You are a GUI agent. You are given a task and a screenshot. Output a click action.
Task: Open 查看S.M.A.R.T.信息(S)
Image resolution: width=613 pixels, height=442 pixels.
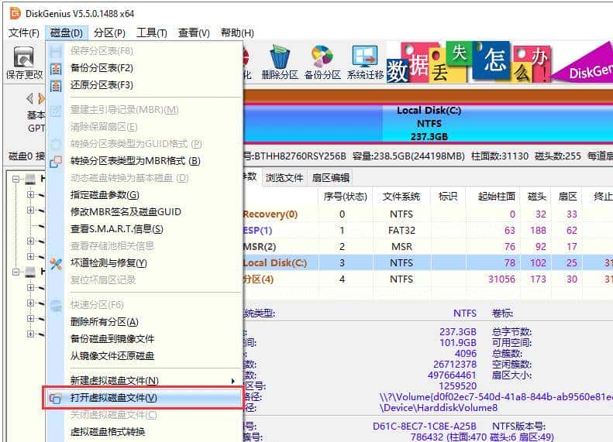pyautogui.click(x=116, y=229)
